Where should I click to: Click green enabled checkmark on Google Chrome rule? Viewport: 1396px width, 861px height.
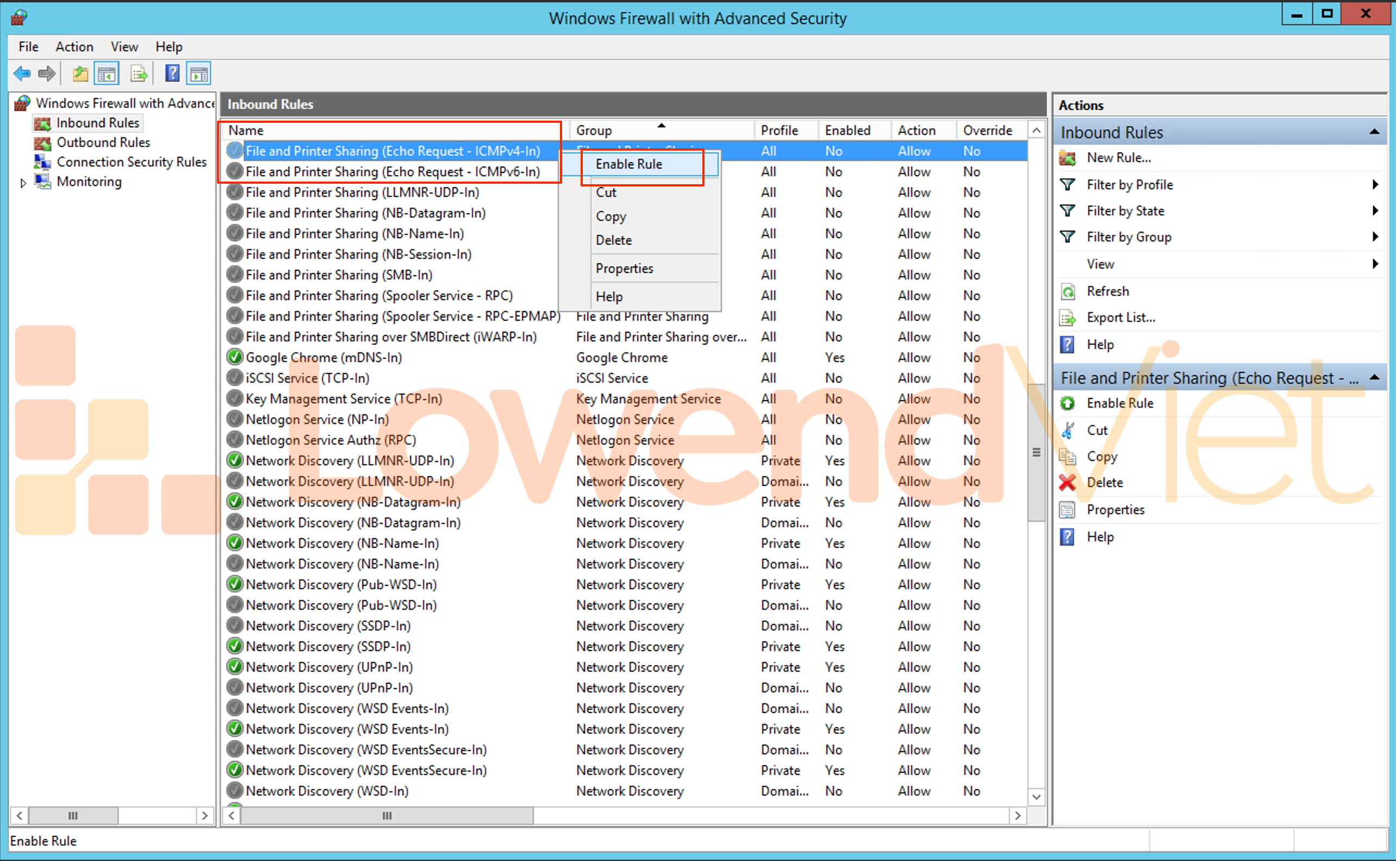pyautogui.click(x=234, y=357)
